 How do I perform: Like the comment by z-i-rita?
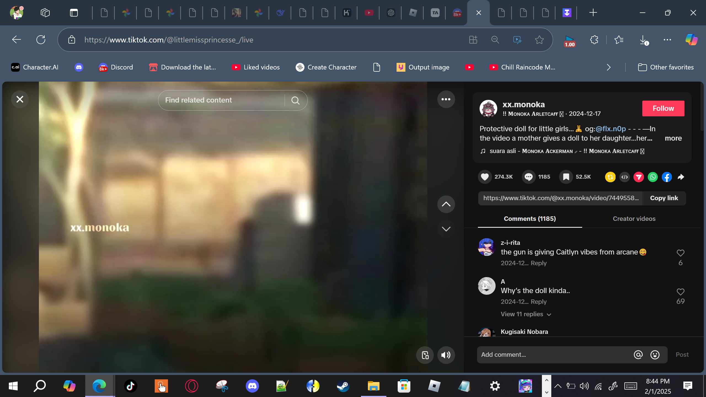click(x=680, y=253)
